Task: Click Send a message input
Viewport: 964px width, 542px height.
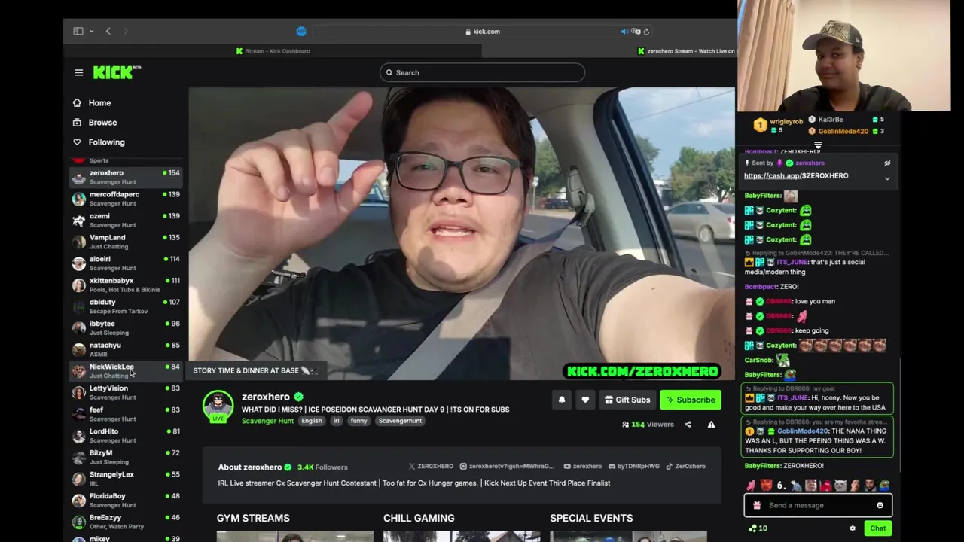Action: pos(818,505)
